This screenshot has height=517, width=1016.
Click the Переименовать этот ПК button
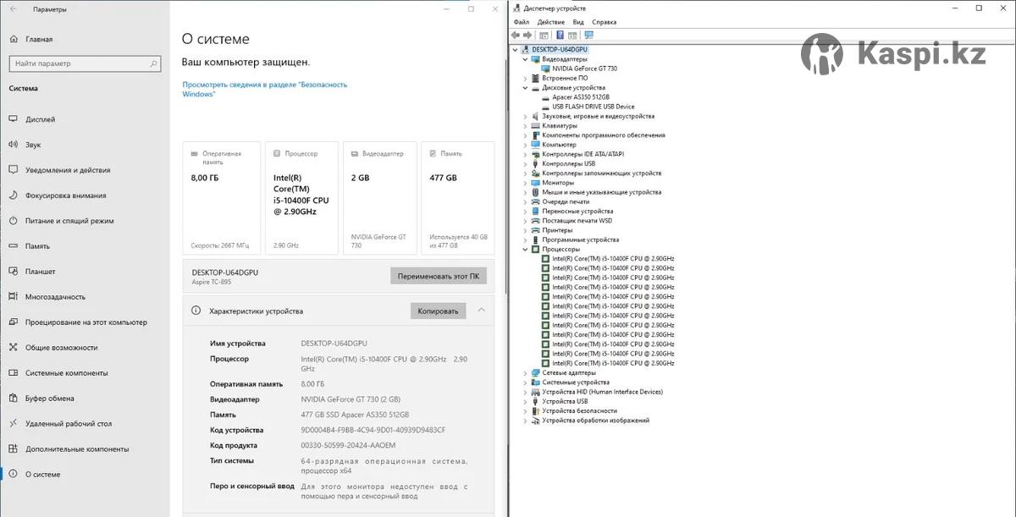click(438, 276)
